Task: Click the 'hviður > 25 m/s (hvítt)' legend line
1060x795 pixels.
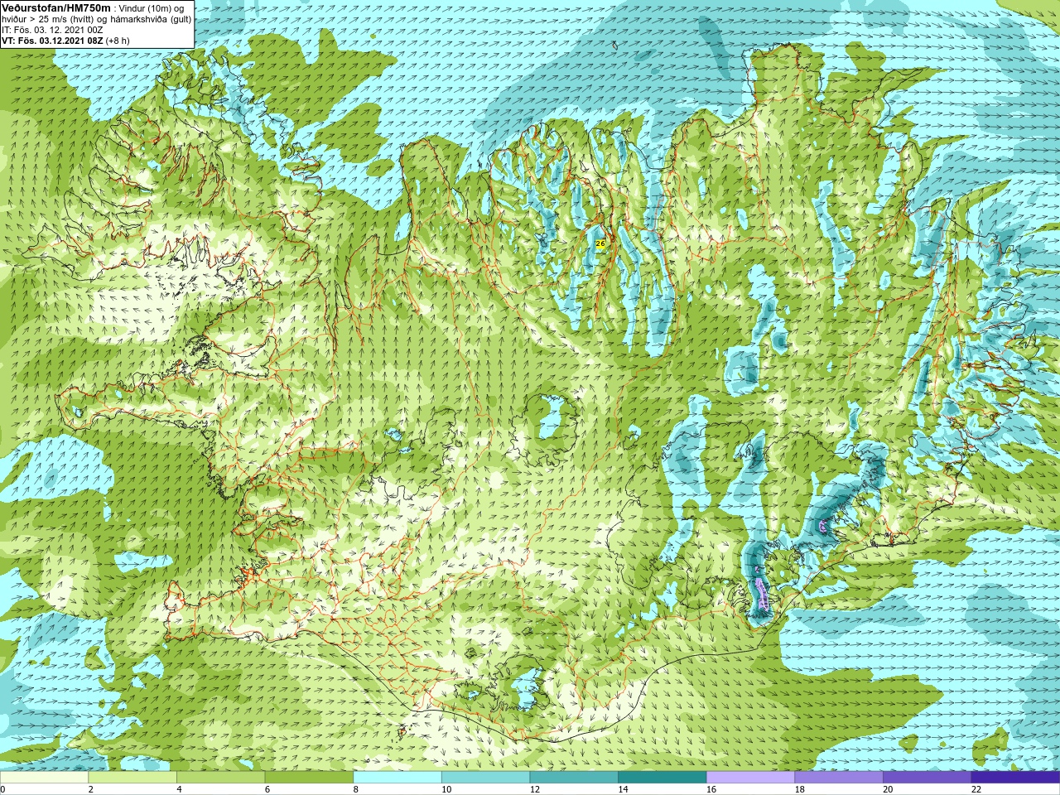Action: [96, 18]
